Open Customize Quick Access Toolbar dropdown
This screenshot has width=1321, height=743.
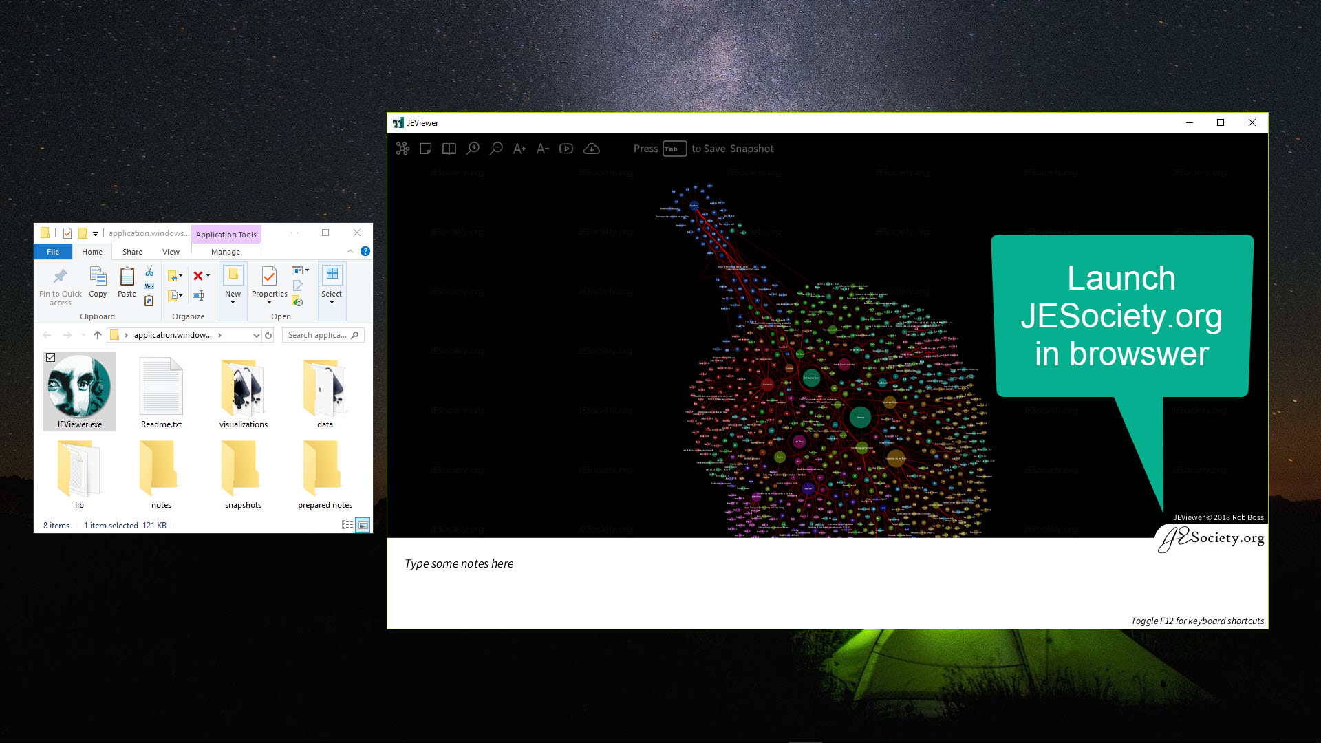(95, 233)
